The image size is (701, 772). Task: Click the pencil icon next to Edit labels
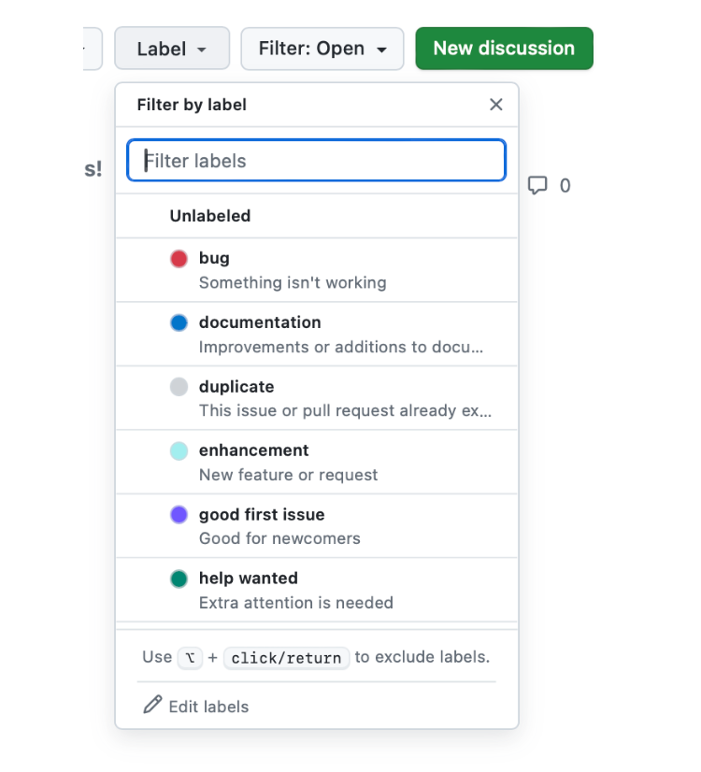(x=150, y=706)
